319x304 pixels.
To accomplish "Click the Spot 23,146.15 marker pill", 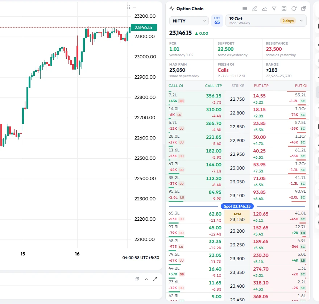I will 237,206.
